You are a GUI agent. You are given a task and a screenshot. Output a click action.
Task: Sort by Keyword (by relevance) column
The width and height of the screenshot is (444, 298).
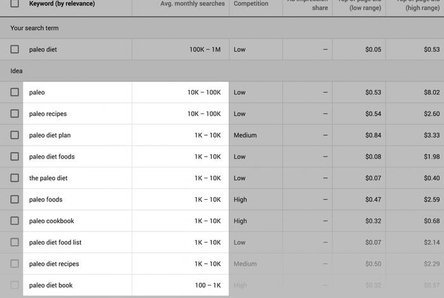(62, 4)
